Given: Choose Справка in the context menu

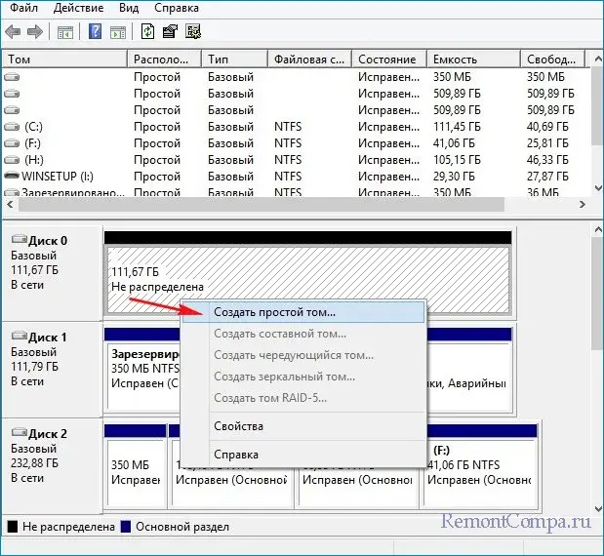Looking at the screenshot, I should pos(236,455).
